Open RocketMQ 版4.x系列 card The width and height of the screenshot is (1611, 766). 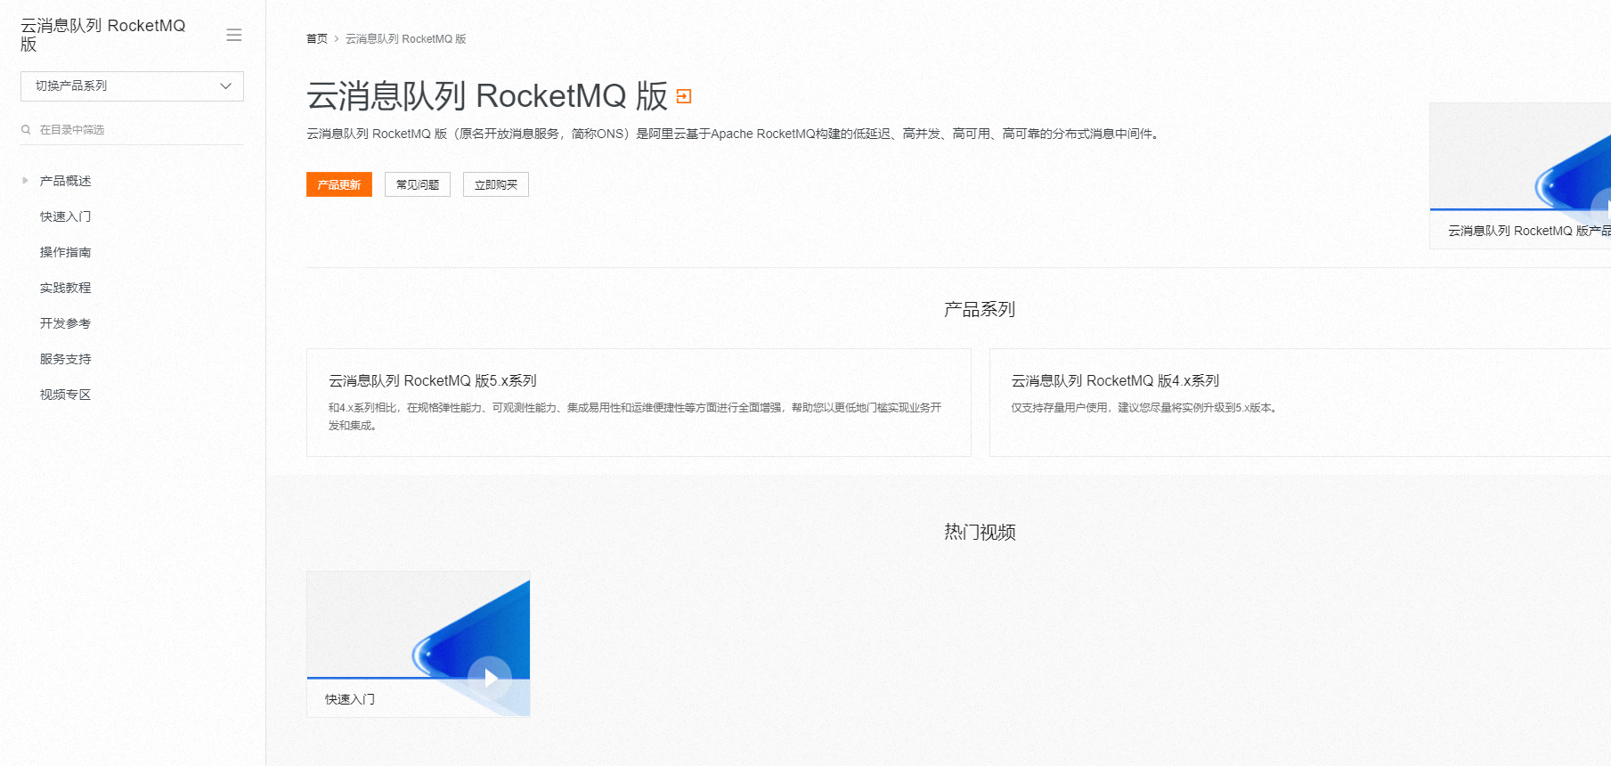[x=1300, y=403]
